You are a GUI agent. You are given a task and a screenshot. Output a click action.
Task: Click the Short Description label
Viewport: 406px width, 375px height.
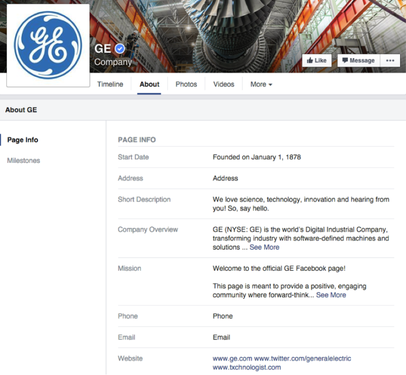pos(144,199)
